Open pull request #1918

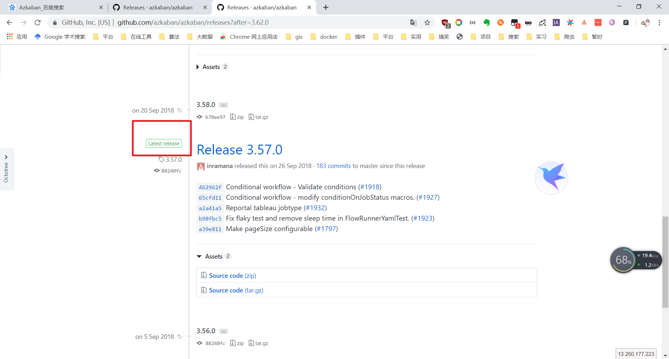(x=370, y=187)
